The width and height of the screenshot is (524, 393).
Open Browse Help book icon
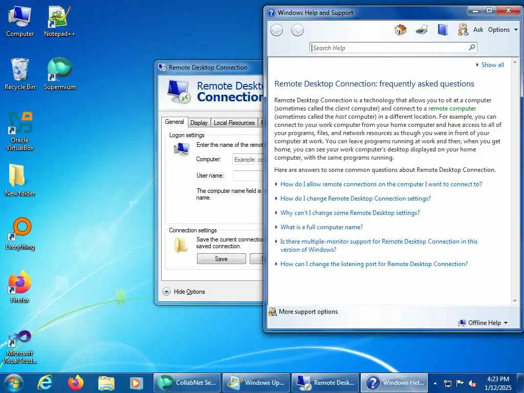[443, 30]
